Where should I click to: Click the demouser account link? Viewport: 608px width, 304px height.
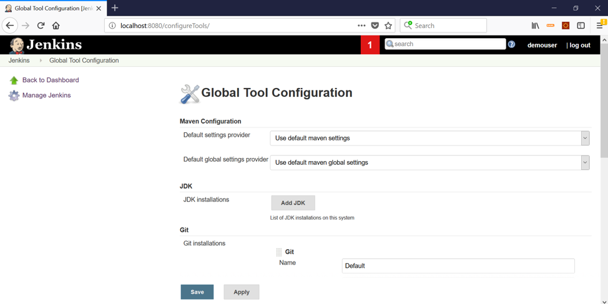(x=542, y=46)
